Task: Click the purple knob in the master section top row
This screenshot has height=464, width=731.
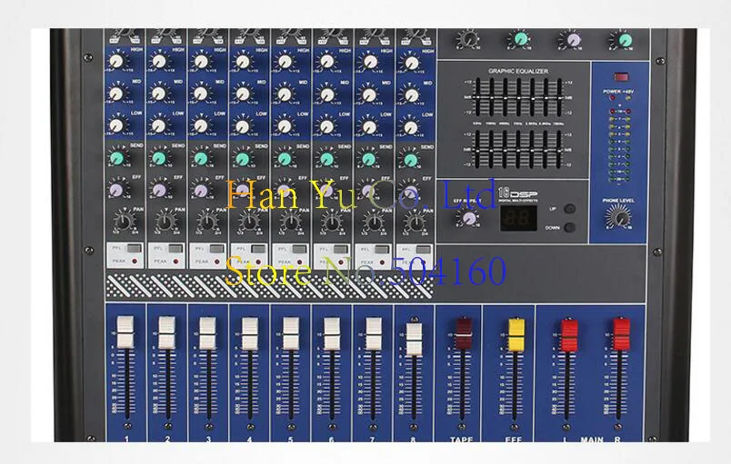Action: [x=573, y=40]
